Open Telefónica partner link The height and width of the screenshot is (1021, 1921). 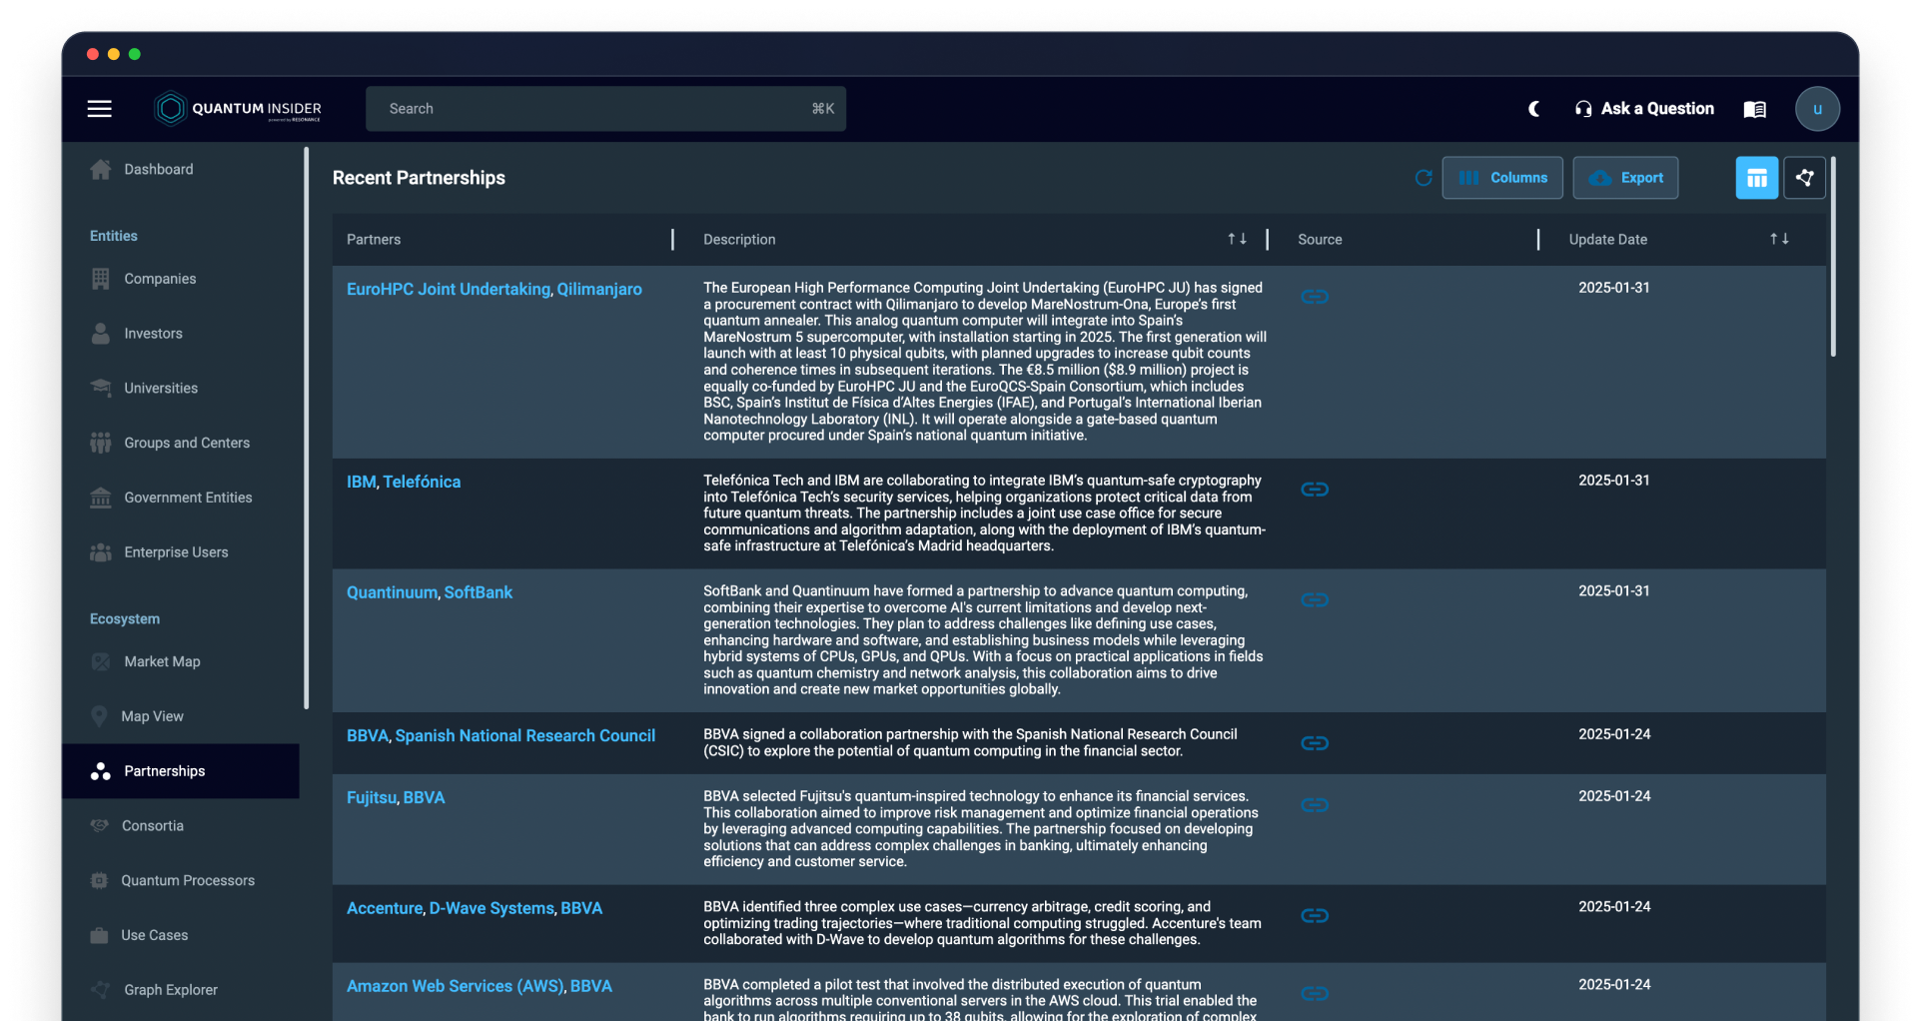click(x=422, y=483)
